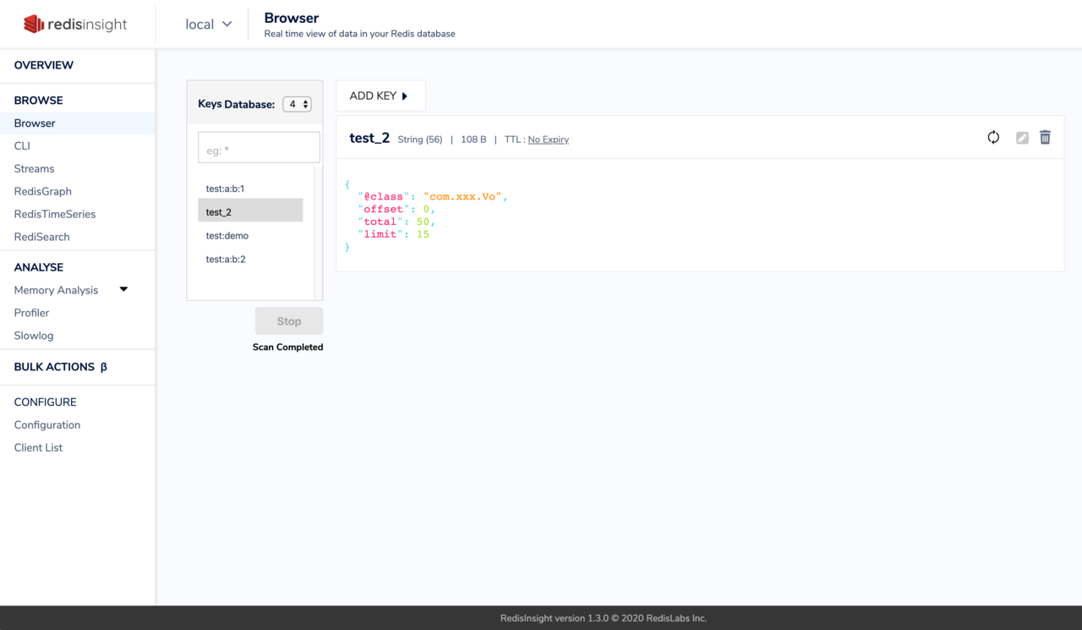Expand the ADD KEY menu
This screenshot has width=1082, height=630.
(x=380, y=96)
